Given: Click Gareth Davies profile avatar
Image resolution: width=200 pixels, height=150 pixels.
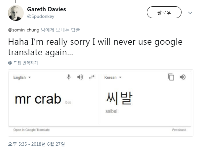Looking at the screenshot, I should coord(16,13).
